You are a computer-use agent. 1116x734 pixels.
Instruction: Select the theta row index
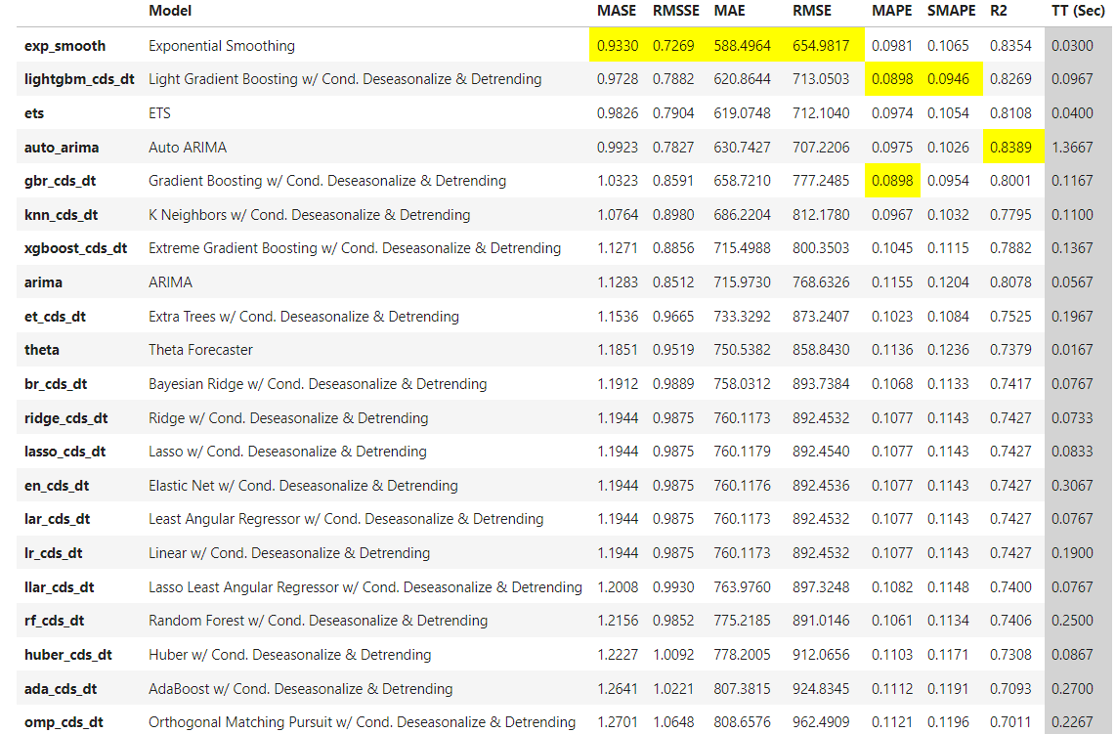coord(42,350)
